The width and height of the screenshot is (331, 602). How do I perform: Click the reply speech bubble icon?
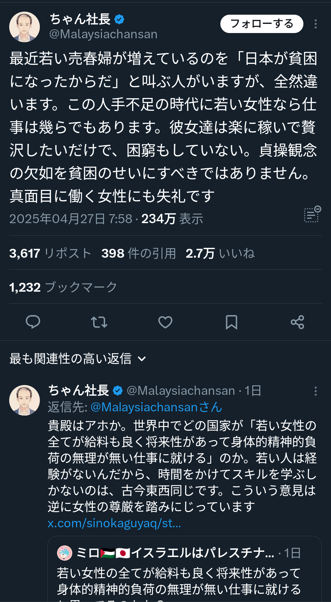(33, 322)
